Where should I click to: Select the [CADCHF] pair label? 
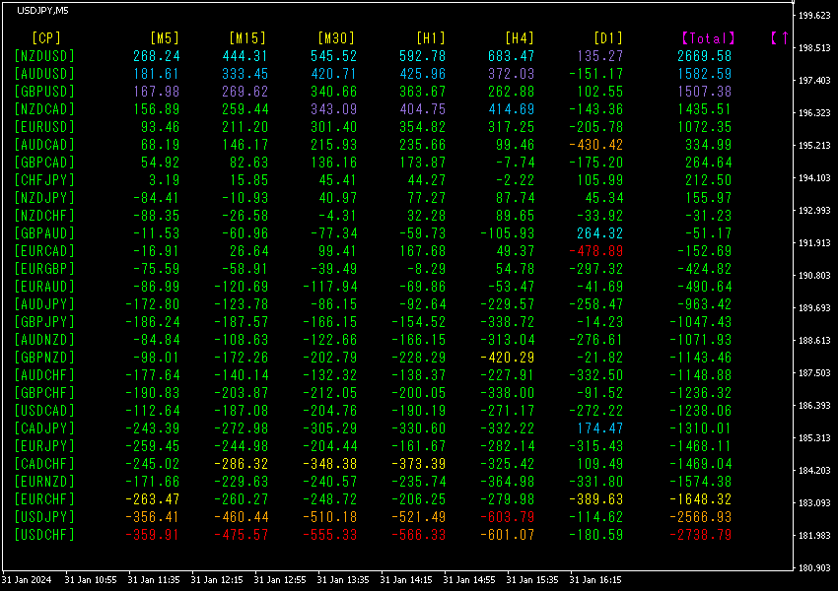(44, 464)
